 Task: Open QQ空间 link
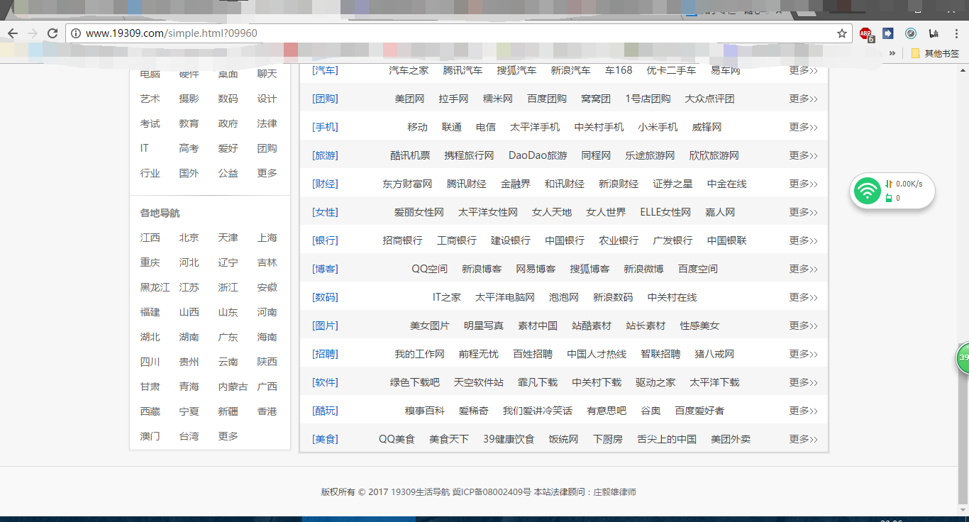[x=430, y=269]
